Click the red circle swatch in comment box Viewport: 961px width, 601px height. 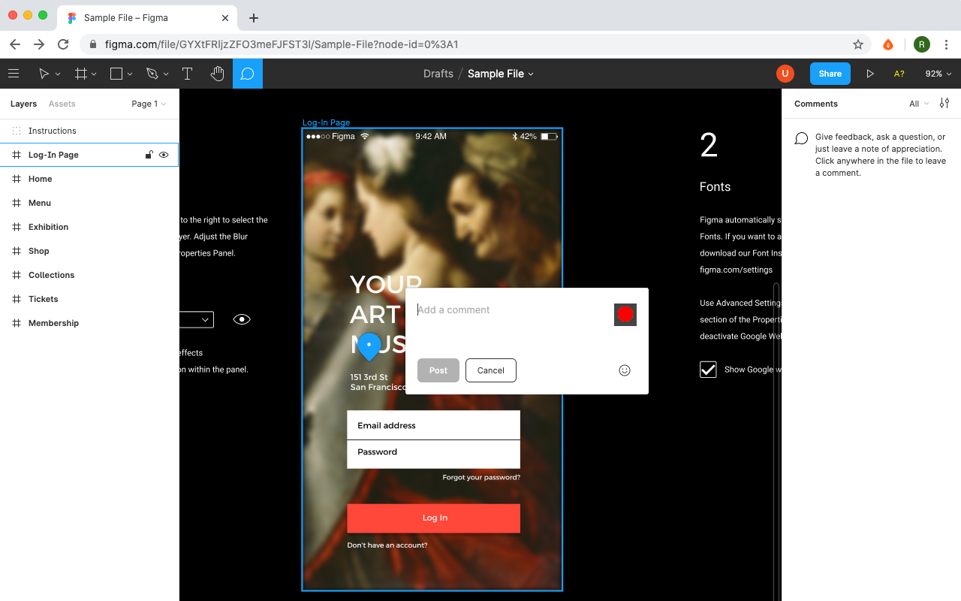point(625,315)
